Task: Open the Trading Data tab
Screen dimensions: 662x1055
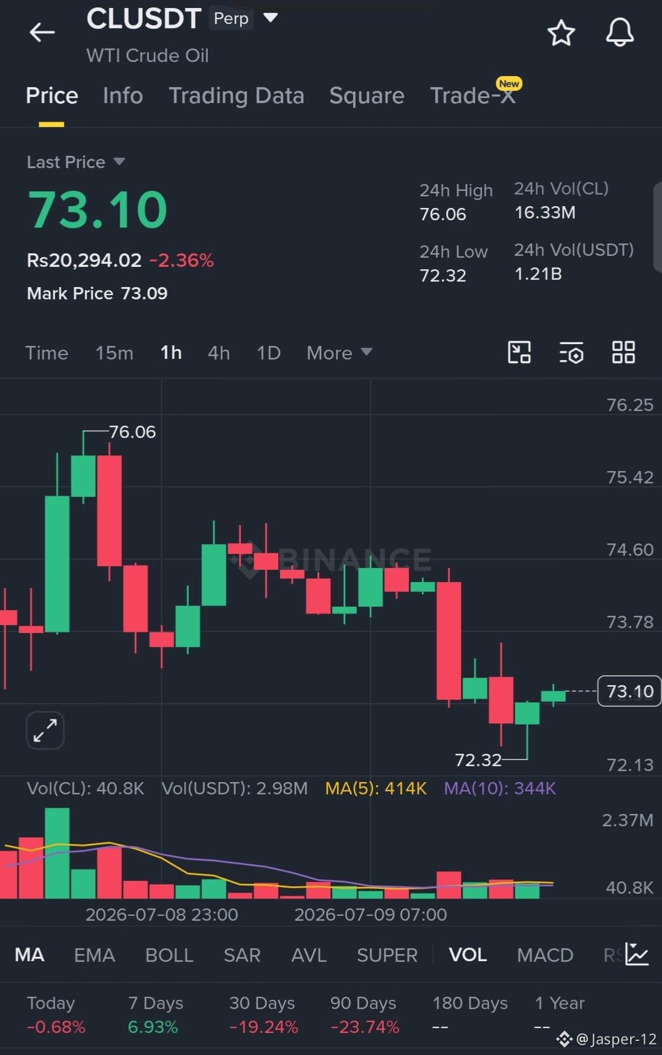Action: click(237, 96)
